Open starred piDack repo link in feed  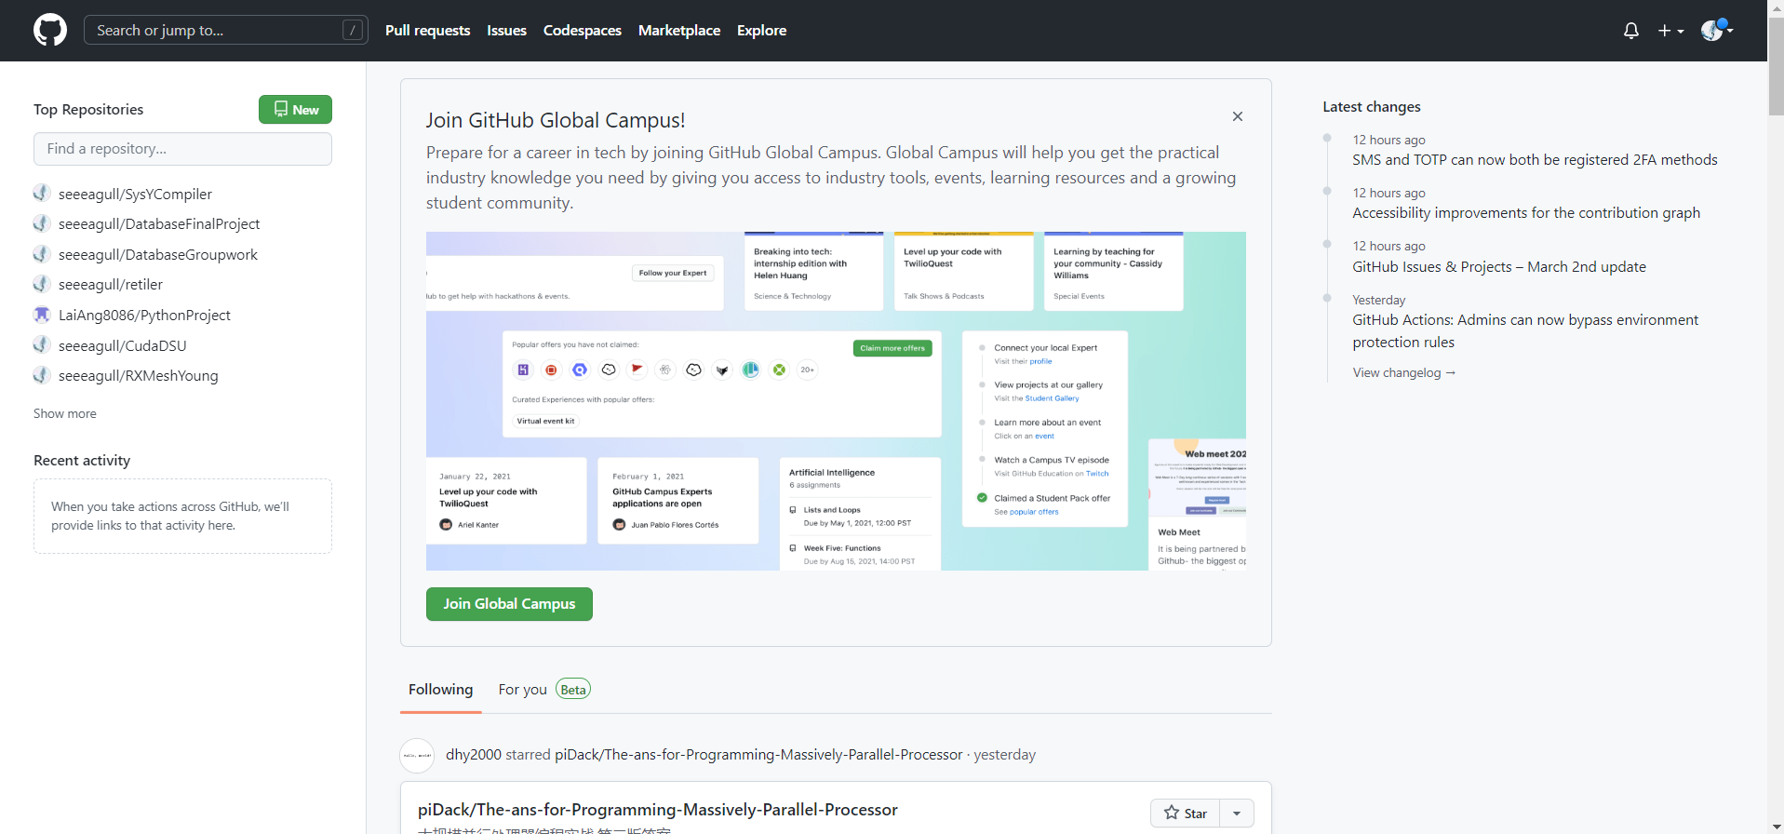758,755
